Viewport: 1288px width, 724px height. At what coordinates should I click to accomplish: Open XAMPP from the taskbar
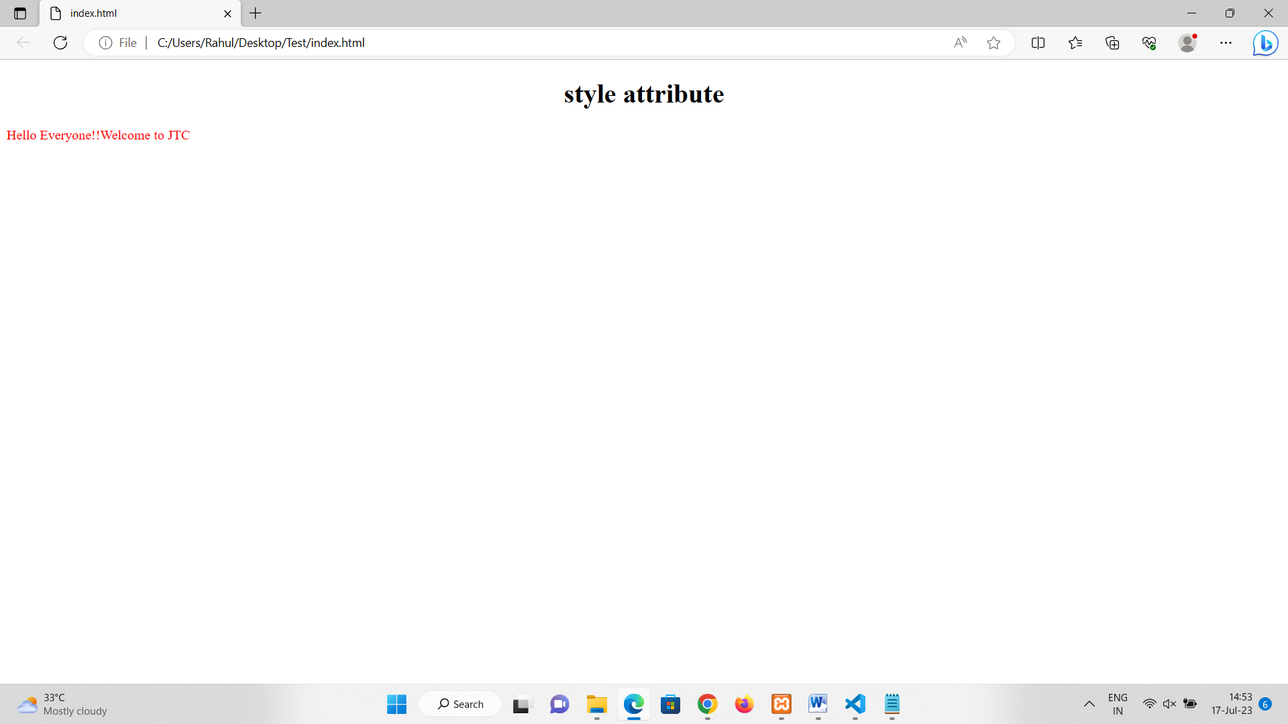pyautogui.click(x=782, y=704)
